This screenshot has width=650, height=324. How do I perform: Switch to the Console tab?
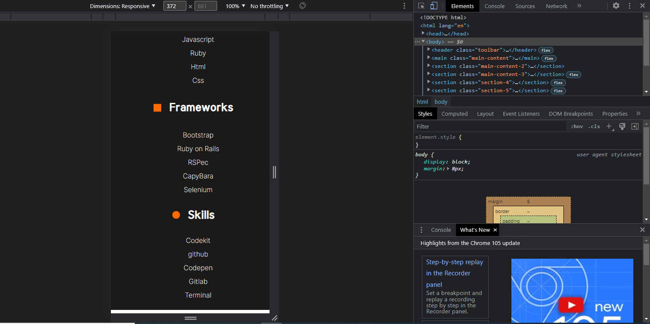pos(494,6)
